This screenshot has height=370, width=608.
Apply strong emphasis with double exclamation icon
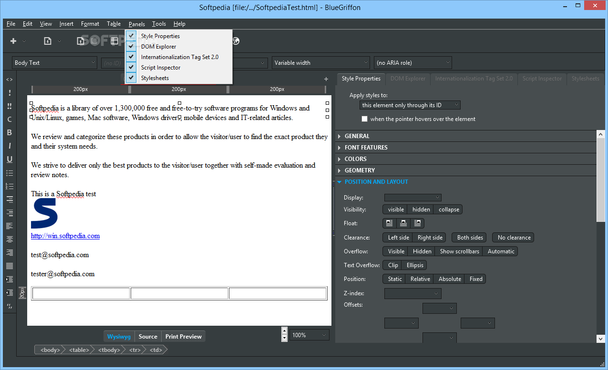coord(10,106)
